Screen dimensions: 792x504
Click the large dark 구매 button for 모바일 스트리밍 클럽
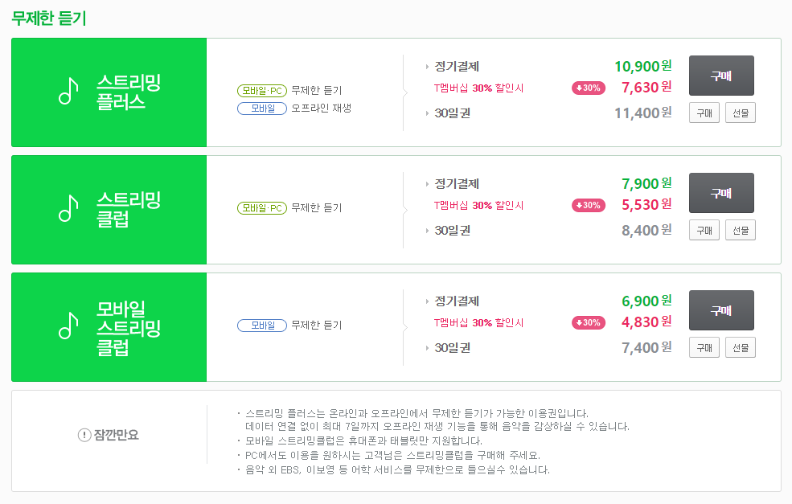(721, 310)
